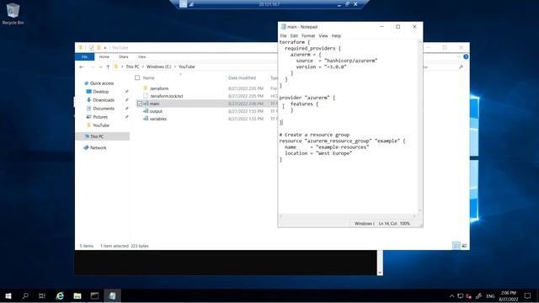Viewport: 539px width, 303px height.
Task: Expand the Explorer ribbon chevron
Action: (x=458, y=56)
